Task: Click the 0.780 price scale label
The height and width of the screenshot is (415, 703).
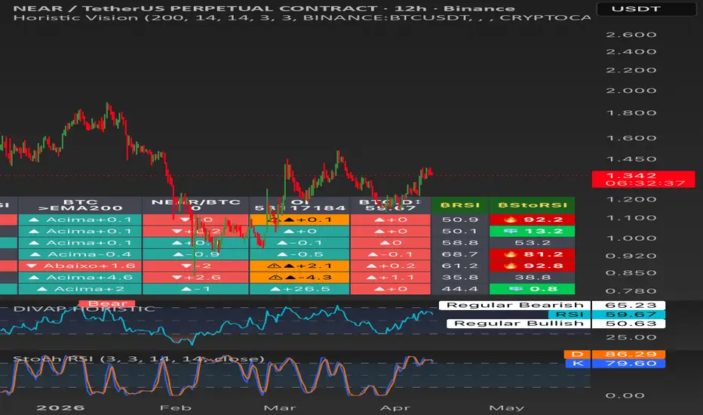Action: [631, 291]
